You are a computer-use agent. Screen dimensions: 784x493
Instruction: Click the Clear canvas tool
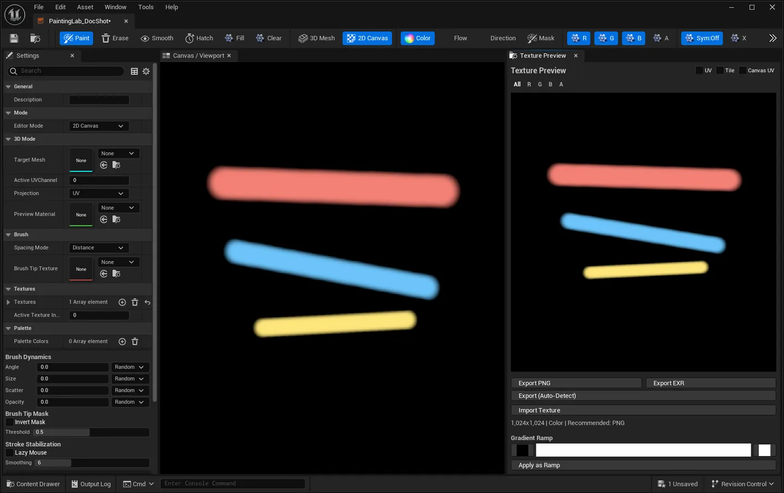[269, 38]
